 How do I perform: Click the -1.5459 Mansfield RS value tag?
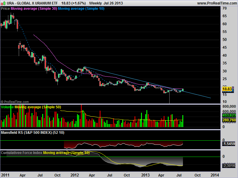(x=229, y=144)
